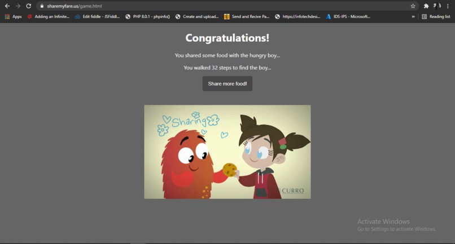Open the 'IDS-IPS - Microsoft...' bookmark

click(x=348, y=16)
